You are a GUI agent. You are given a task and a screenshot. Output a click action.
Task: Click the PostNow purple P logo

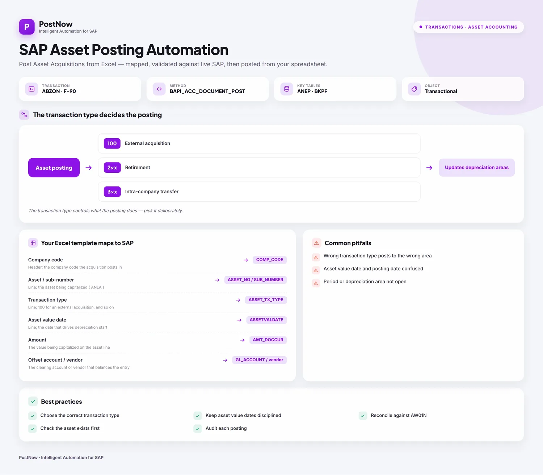tap(27, 27)
